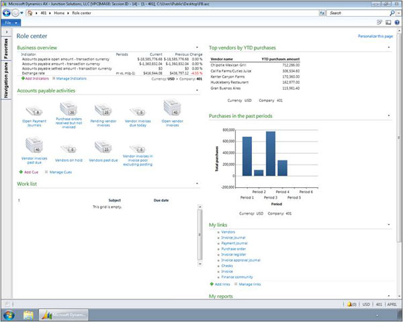Open the Pending vendor invoices cue icon
The height and width of the screenshot is (322, 403).
pos(103,110)
